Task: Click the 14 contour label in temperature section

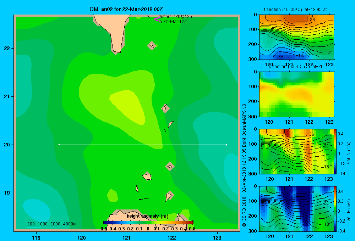Action: click(300, 55)
